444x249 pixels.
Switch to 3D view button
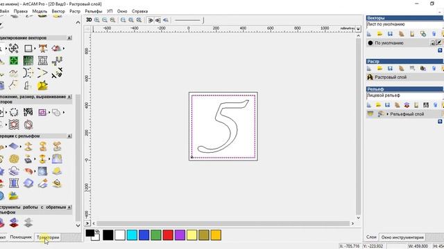(x=89, y=20)
